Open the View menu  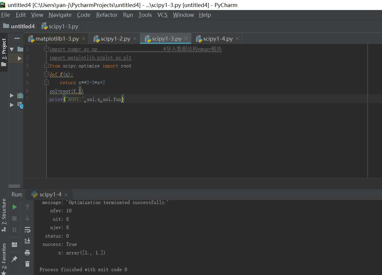pyautogui.click(x=37, y=15)
